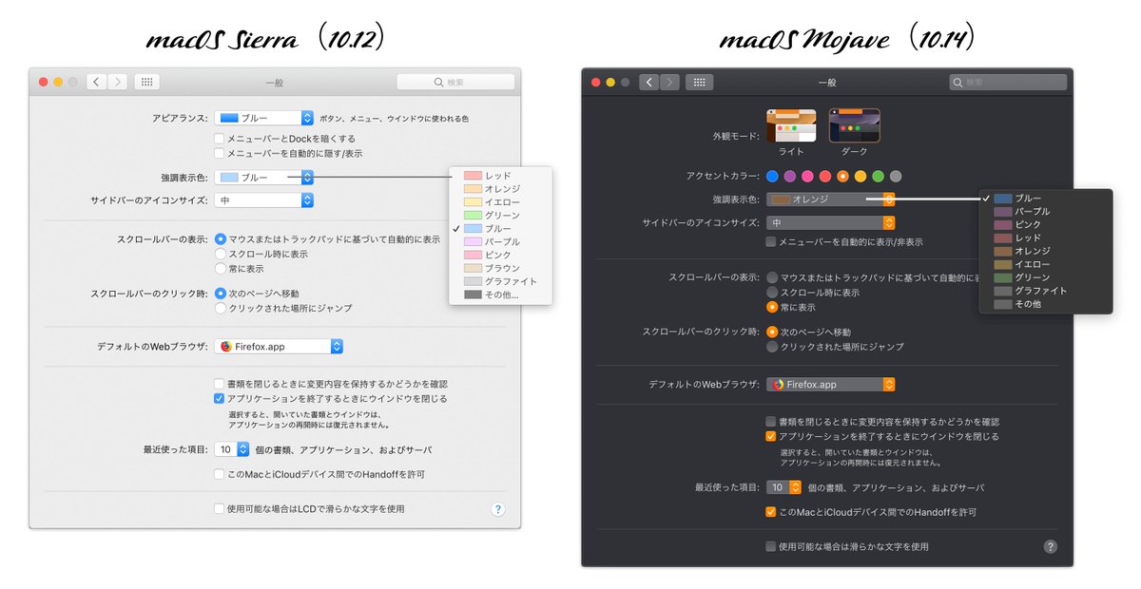Open アピアランス ブルー dropdown in Sierra window
The height and width of the screenshot is (589, 1141).
(263, 119)
